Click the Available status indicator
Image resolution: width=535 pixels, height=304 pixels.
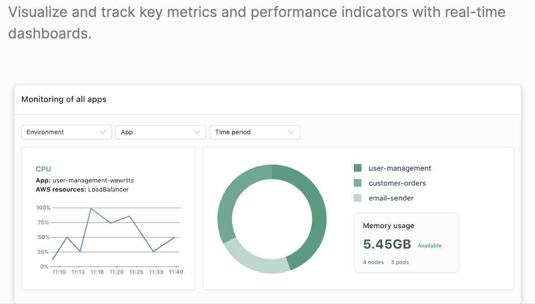pos(429,245)
